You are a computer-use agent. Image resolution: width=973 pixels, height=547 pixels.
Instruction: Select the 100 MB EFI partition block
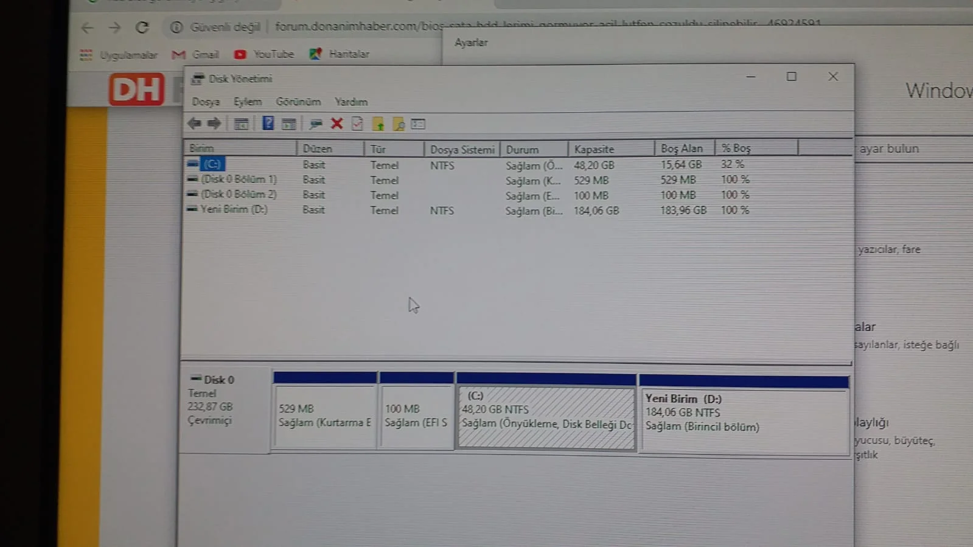[x=417, y=411]
